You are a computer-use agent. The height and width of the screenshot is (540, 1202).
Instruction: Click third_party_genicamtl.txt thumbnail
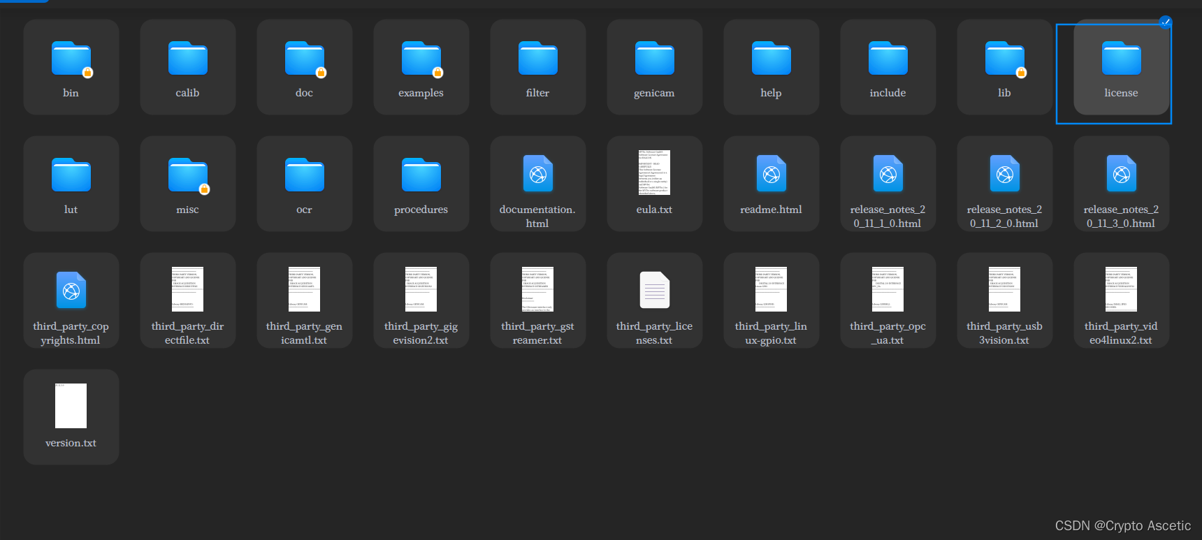point(305,289)
